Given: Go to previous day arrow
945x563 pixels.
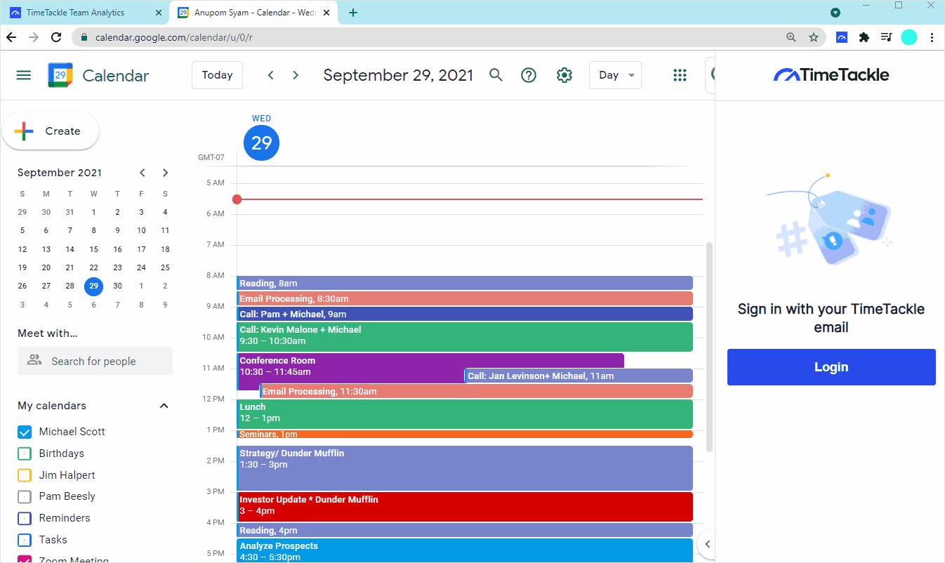Looking at the screenshot, I should 270,75.
